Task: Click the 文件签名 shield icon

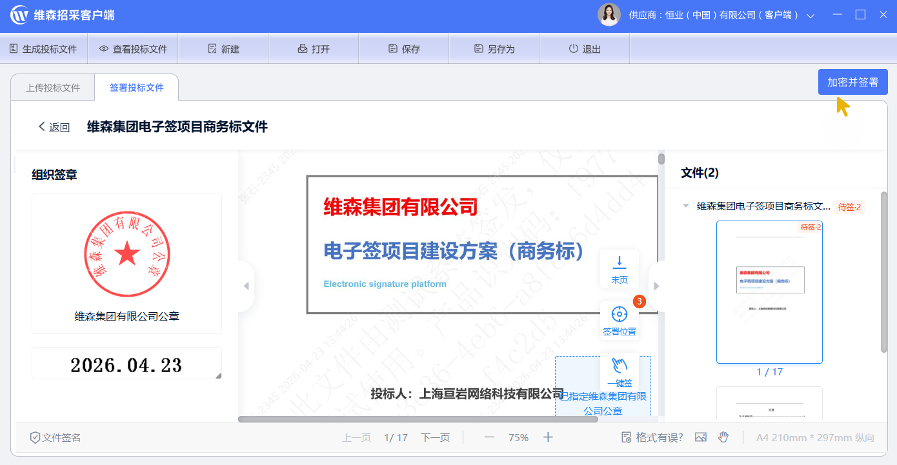Action: pyautogui.click(x=35, y=438)
